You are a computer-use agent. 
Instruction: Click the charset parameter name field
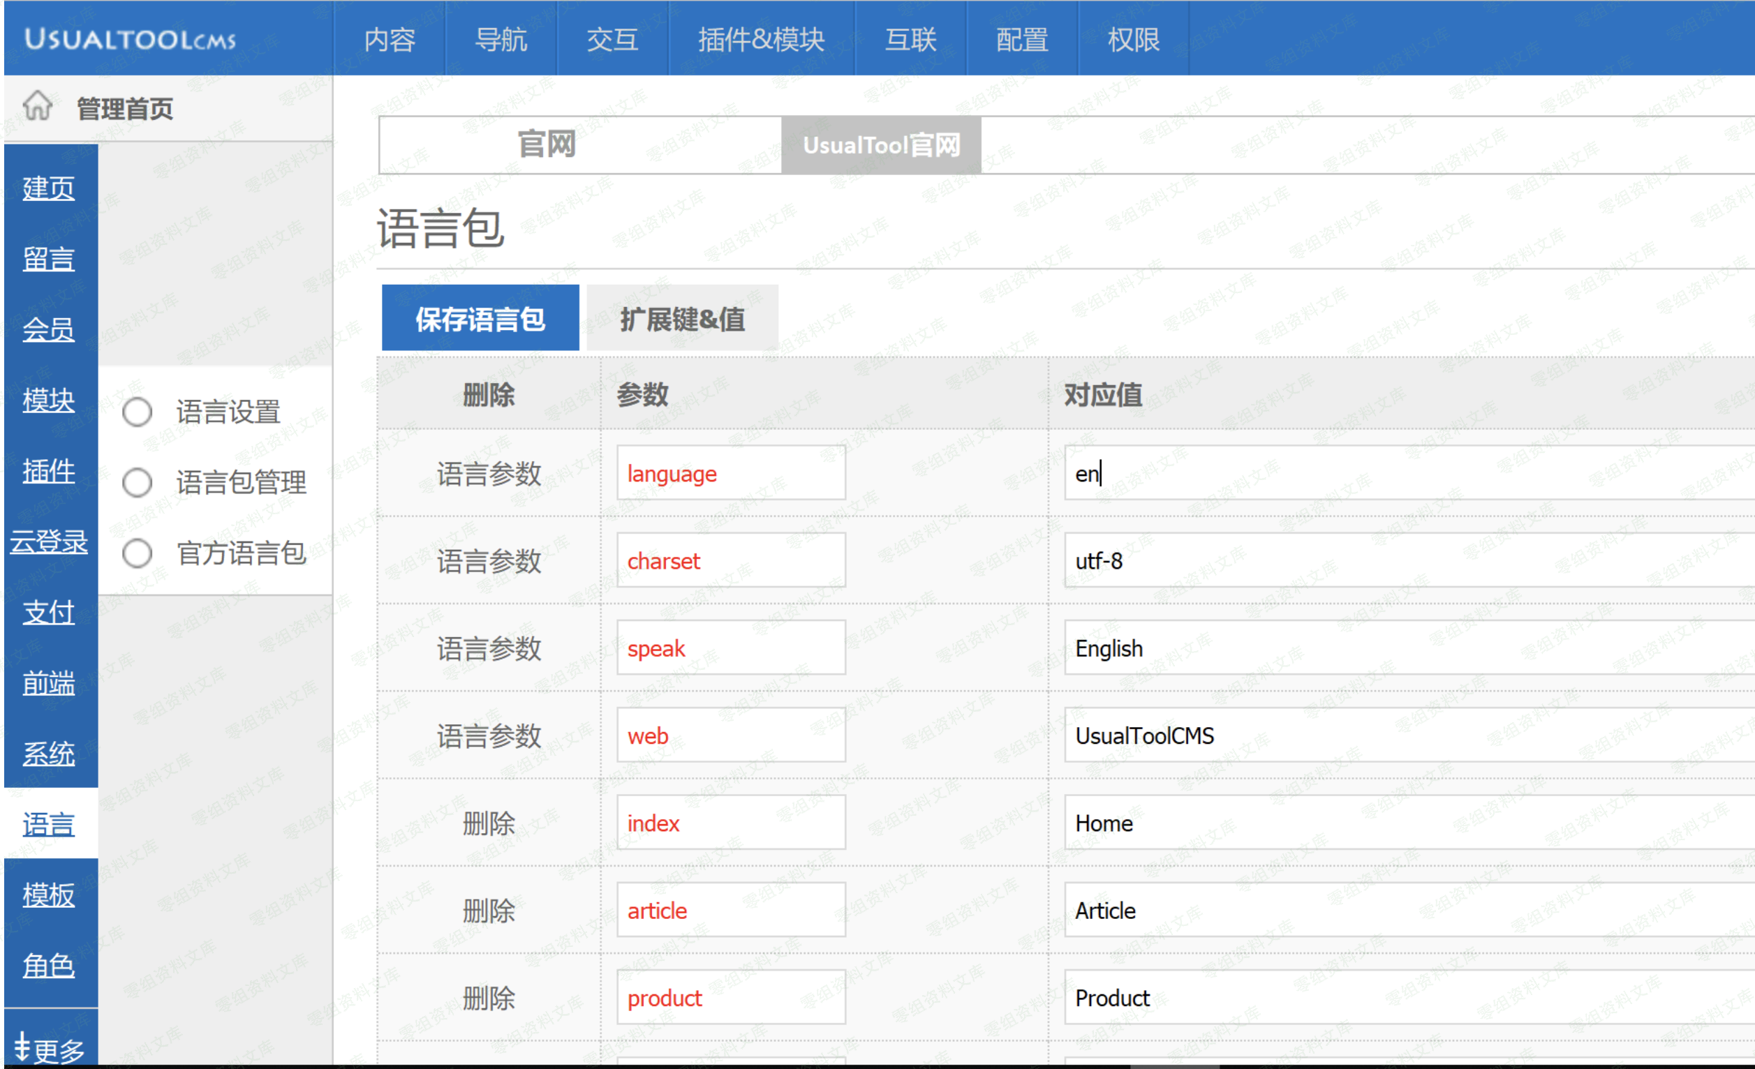731,561
